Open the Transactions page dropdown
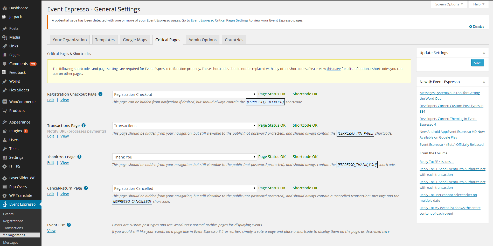This screenshot has width=493, height=246. 184,126
